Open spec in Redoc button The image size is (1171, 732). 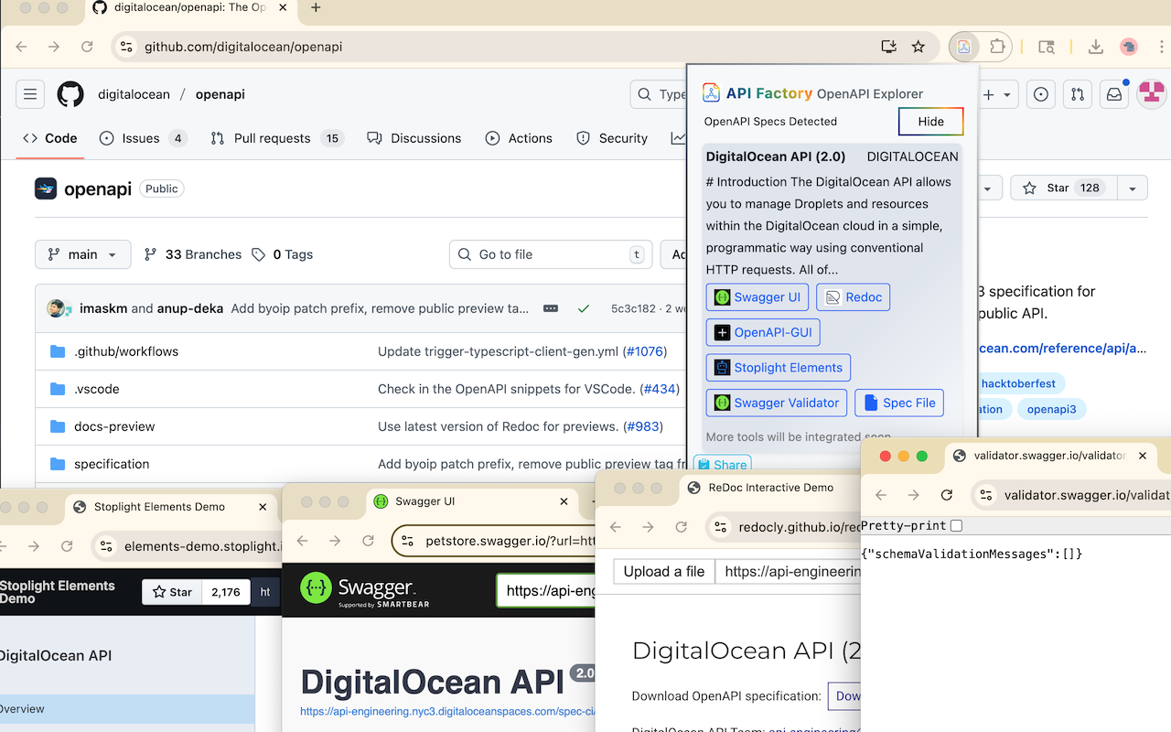pos(854,297)
